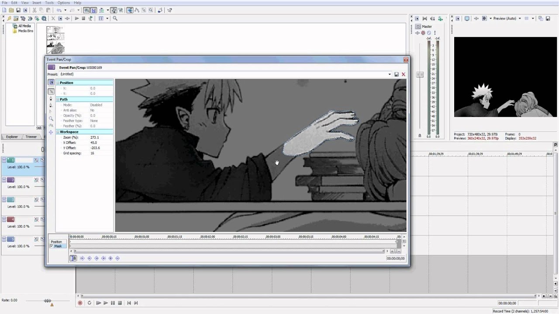Jump to first keyframe
This screenshot has width=559, height=314.
tap(82, 258)
